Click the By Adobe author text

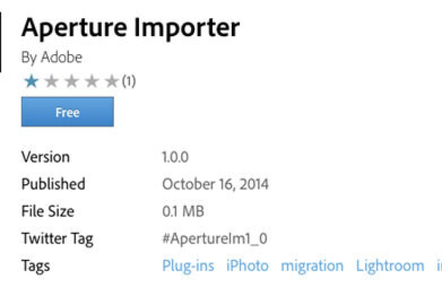tap(52, 58)
